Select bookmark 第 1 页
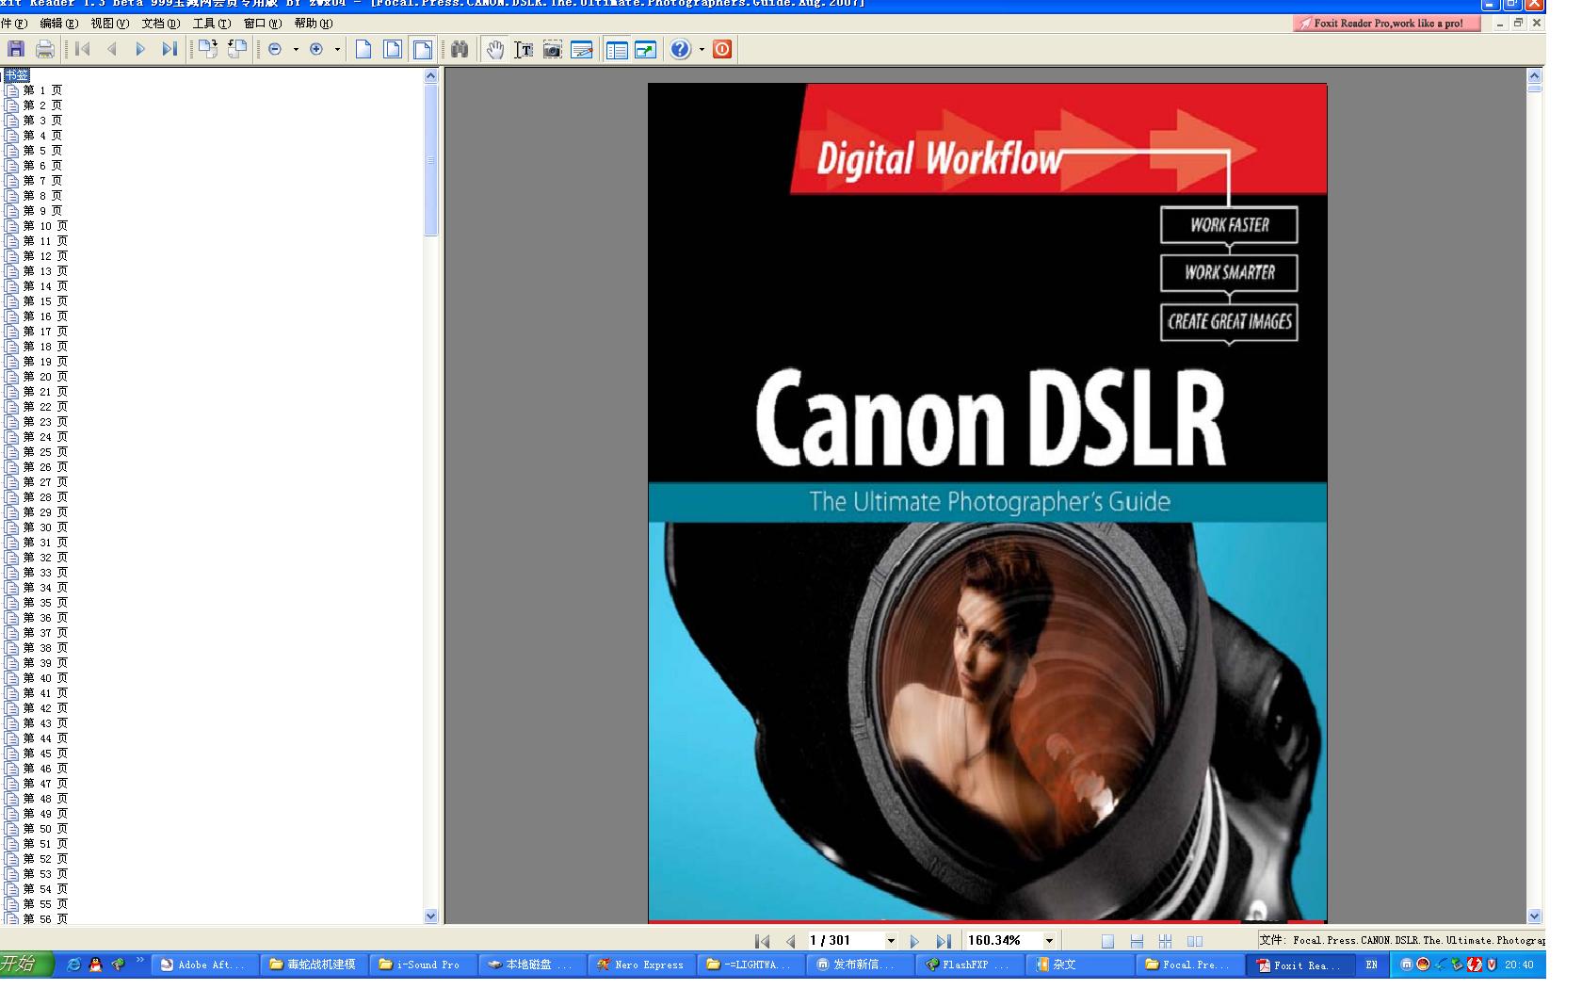Image resolution: width=1582 pixels, height=989 pixels. click(x=42, y=90)
